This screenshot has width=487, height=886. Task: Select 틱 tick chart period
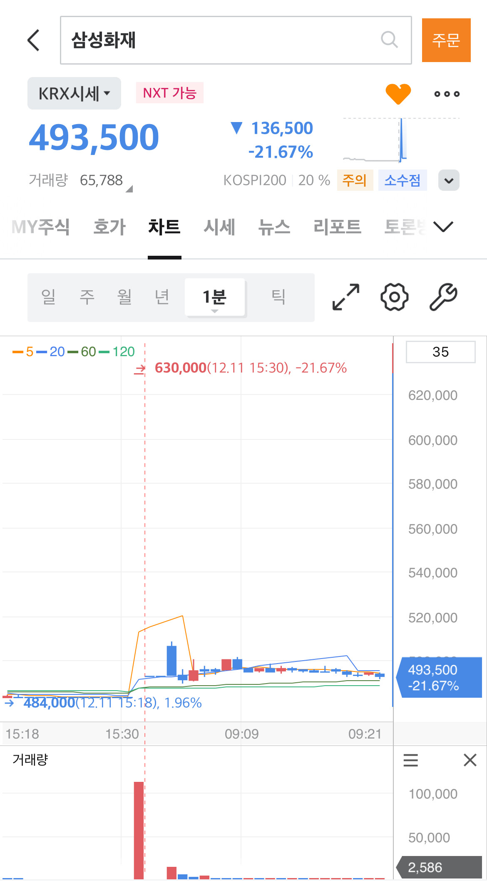point(278,297)
